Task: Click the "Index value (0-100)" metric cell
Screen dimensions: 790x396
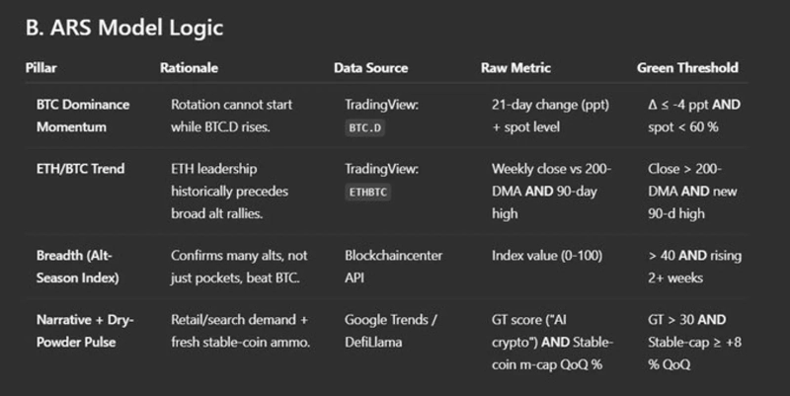Action: tap(545, 256)
